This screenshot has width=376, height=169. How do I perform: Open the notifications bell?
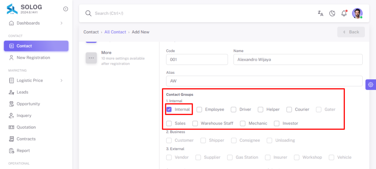344,13
